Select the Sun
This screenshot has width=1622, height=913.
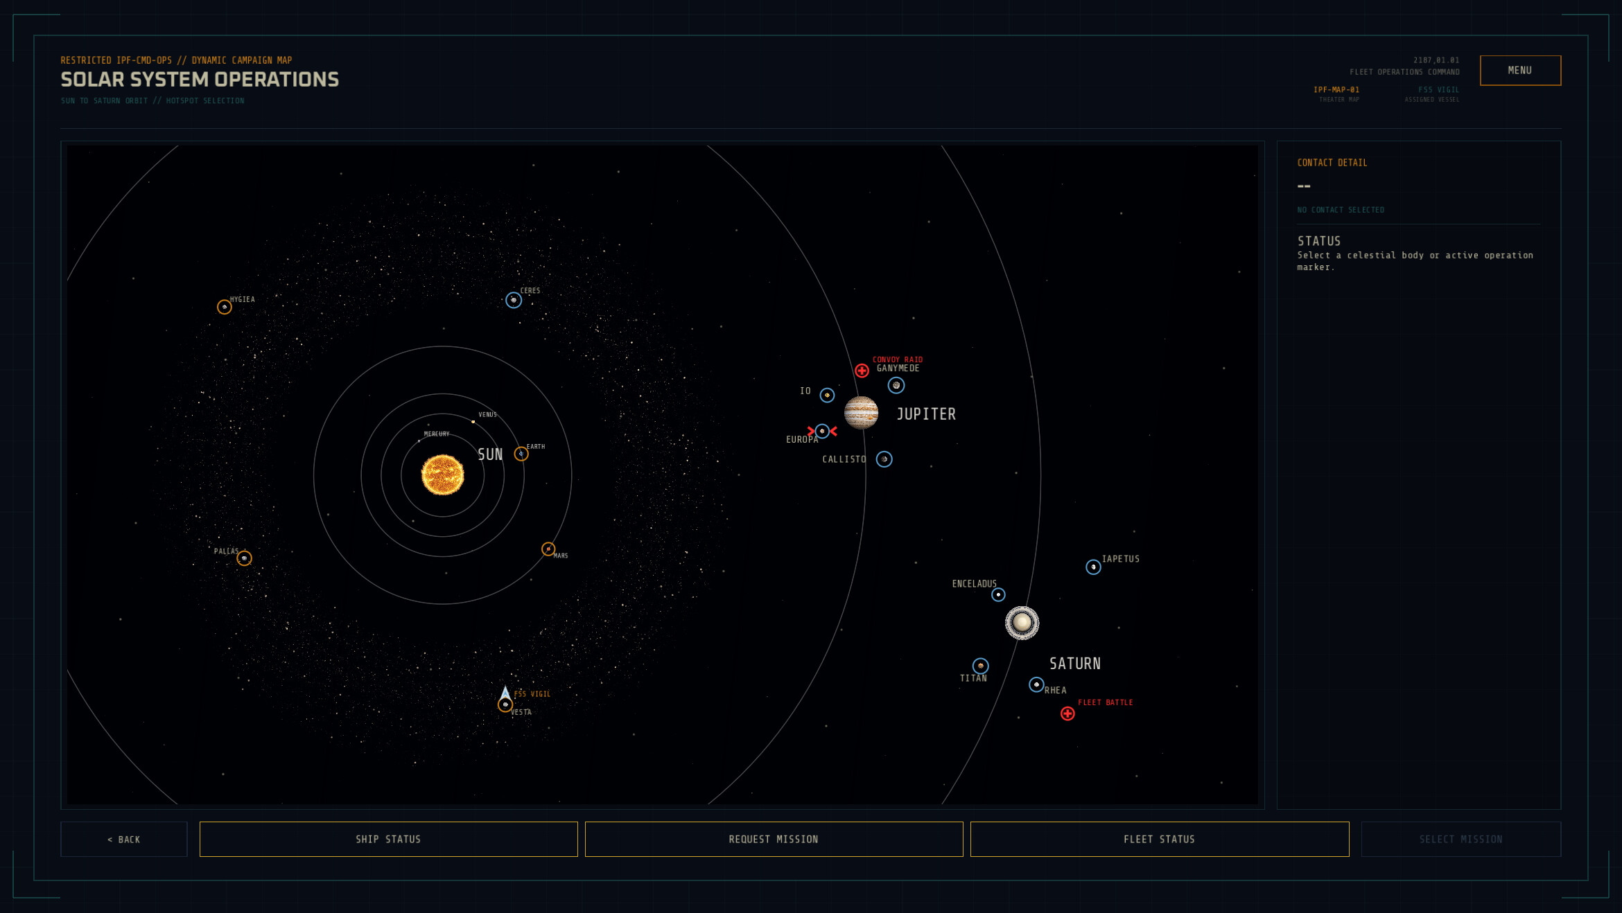[443, 475]
